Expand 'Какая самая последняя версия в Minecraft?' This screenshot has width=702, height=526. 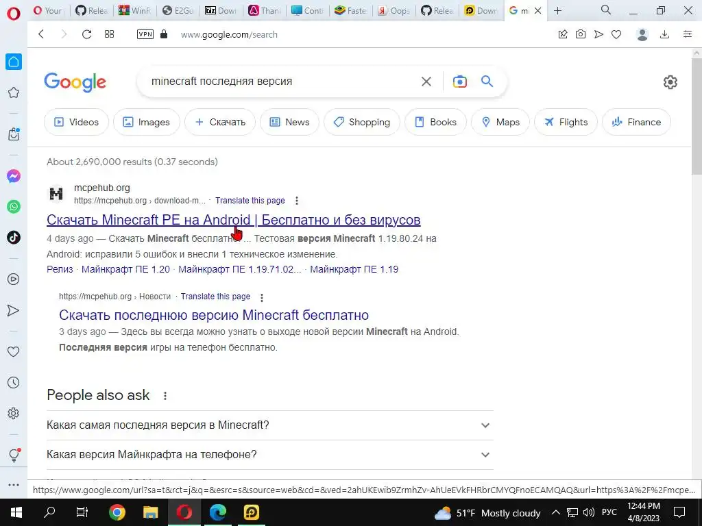(270, 425)
